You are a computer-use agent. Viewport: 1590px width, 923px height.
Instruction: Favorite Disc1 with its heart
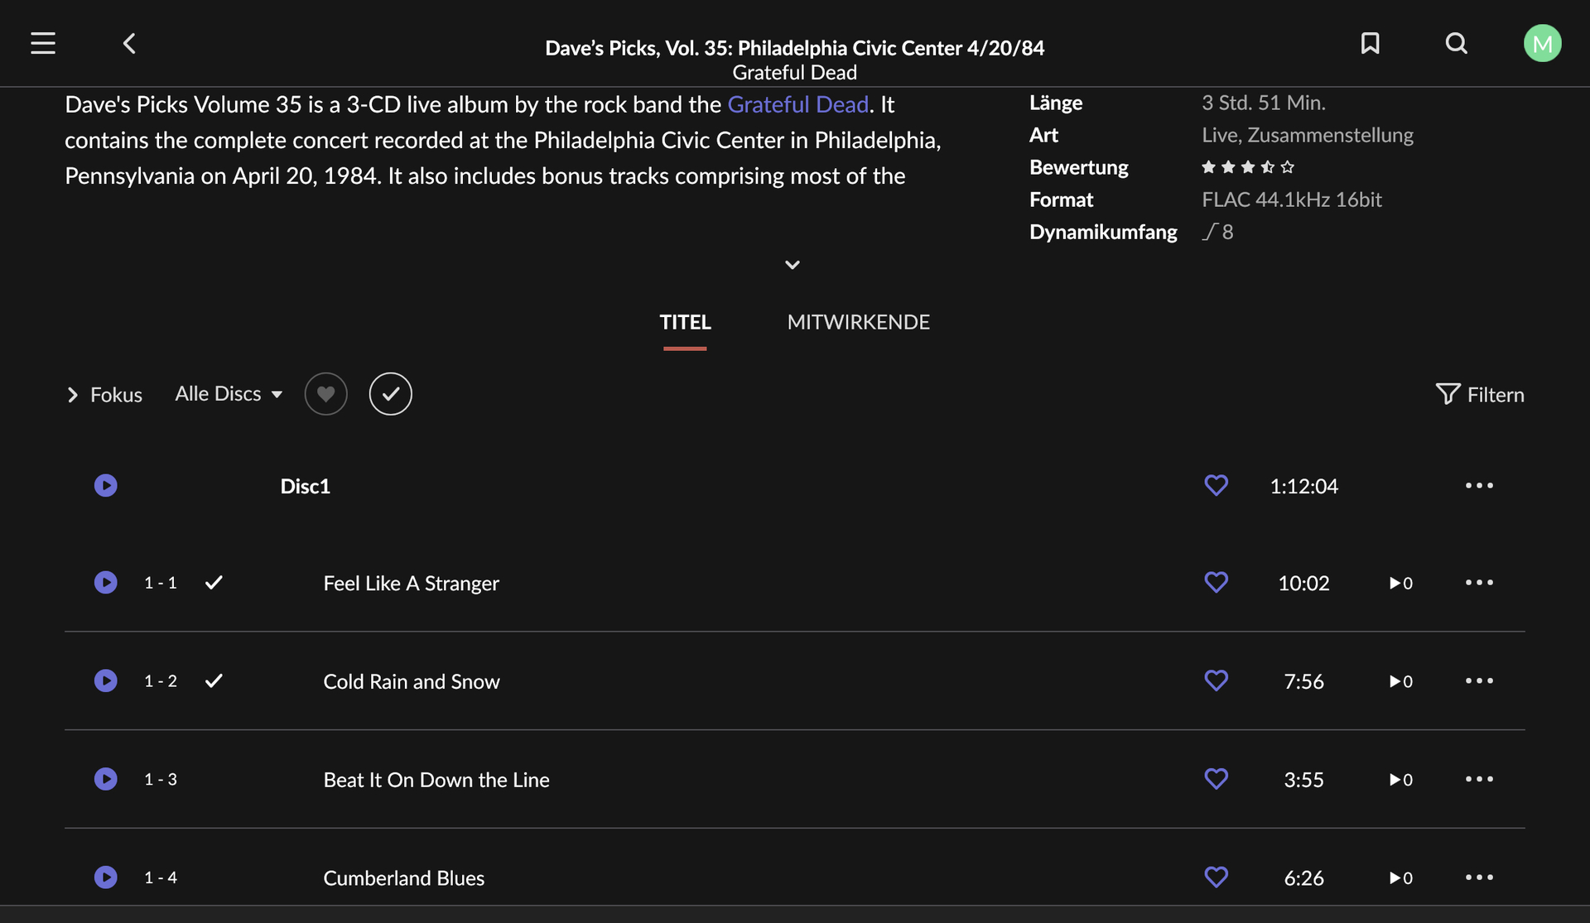point(1216,485)
